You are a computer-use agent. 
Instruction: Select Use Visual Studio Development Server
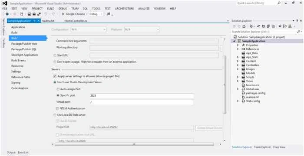55,82
